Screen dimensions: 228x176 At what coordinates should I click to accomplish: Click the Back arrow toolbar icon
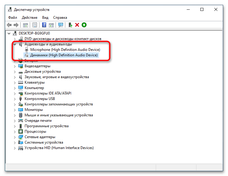click(x=9, y=25)
